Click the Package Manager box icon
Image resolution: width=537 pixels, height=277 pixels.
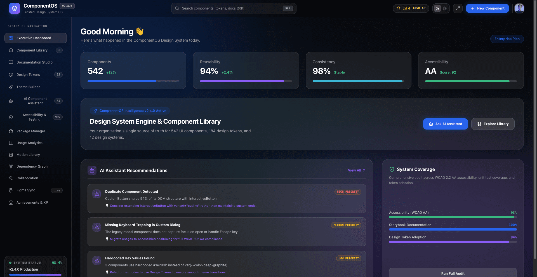coord(11,131)
